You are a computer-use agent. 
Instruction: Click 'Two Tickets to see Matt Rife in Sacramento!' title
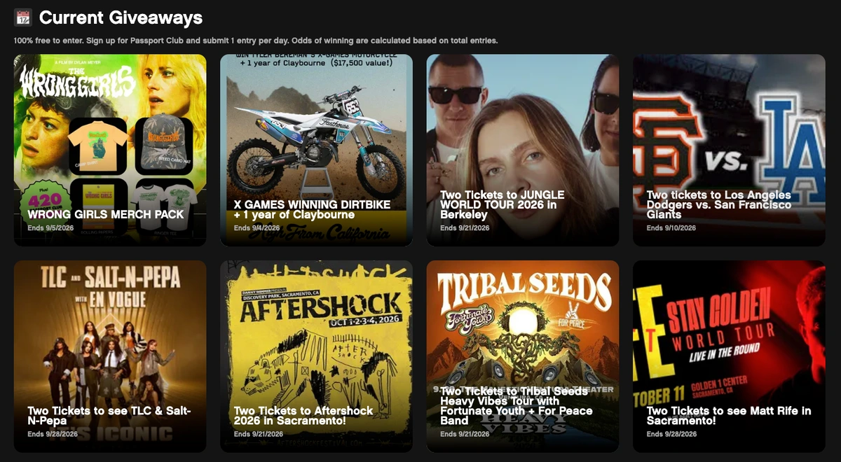[x=729, y=416]
